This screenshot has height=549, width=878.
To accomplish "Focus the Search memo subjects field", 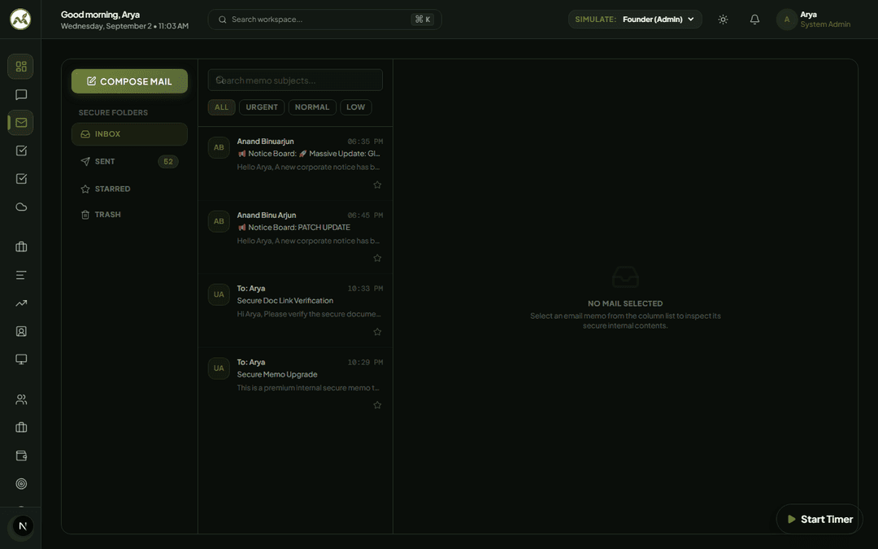I will (295, 80).
